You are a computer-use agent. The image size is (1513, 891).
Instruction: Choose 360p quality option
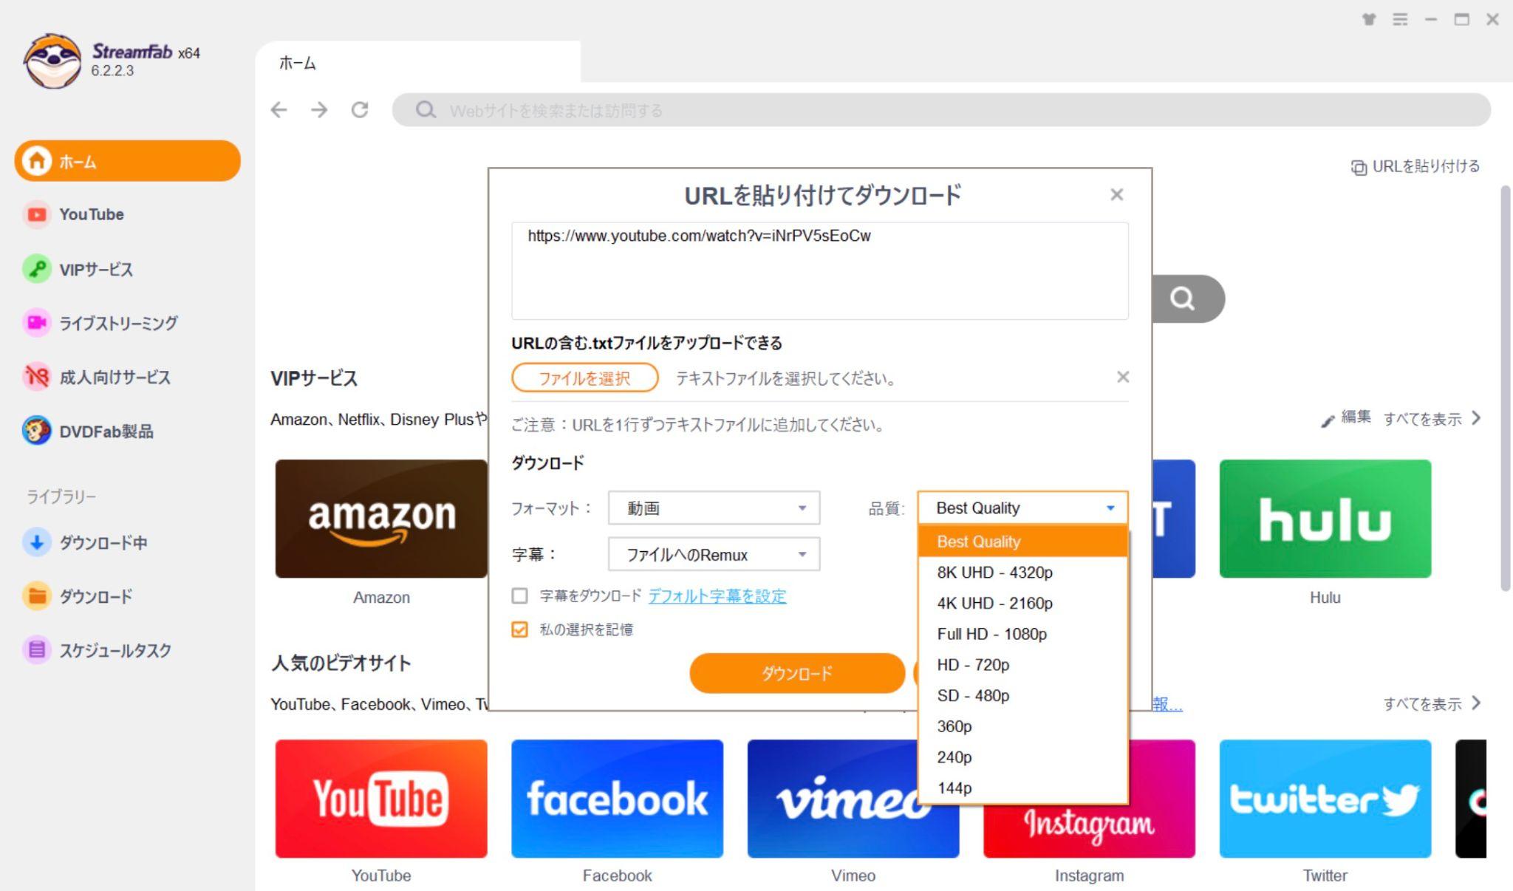(x=1022, y=726)
